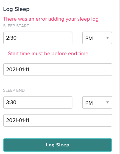Click the Sleep Start time field showing 2:30
Viewport: 120px width, 154px height.
click(38, 38)
